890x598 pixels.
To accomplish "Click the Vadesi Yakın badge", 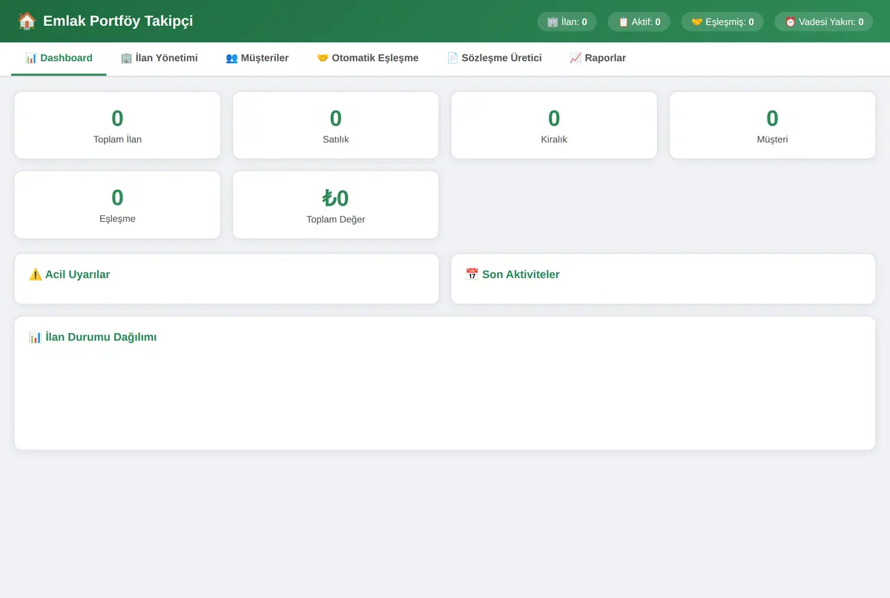I will click(x=823, y=22).
